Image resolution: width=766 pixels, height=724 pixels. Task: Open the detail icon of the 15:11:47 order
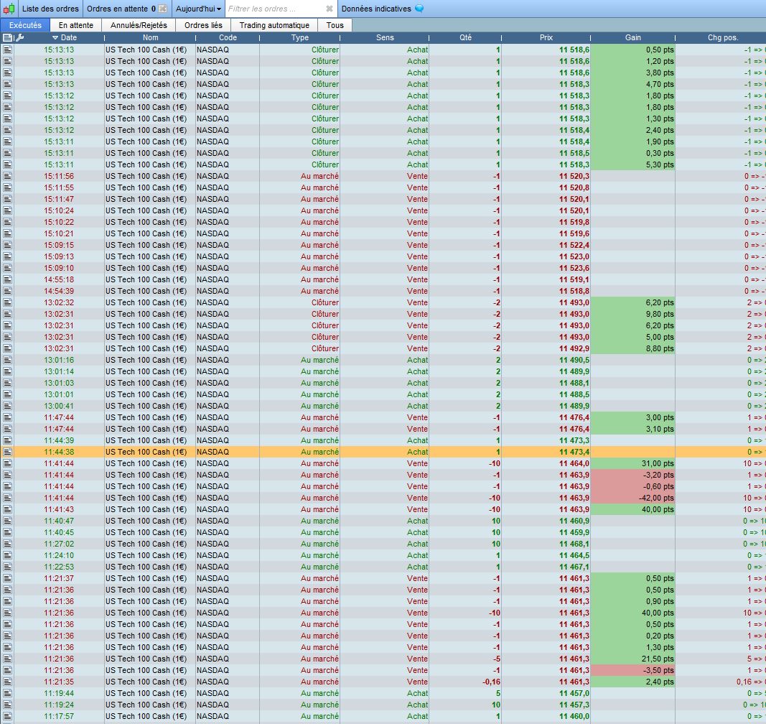click(x=7, y=199)
